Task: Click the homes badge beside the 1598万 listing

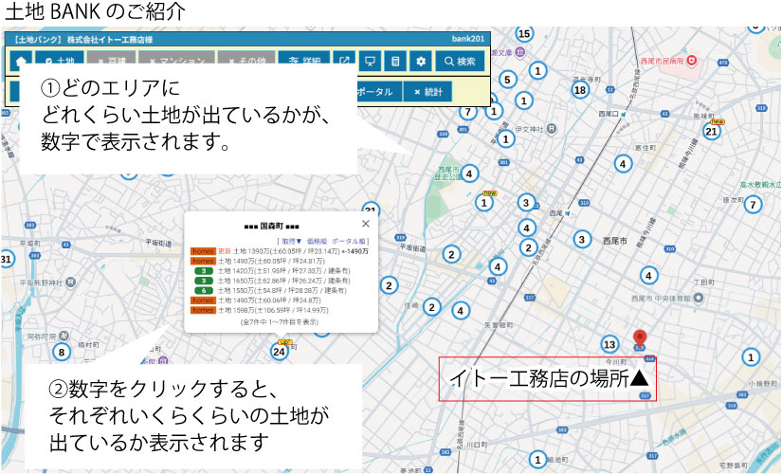Action: (203, 310)
